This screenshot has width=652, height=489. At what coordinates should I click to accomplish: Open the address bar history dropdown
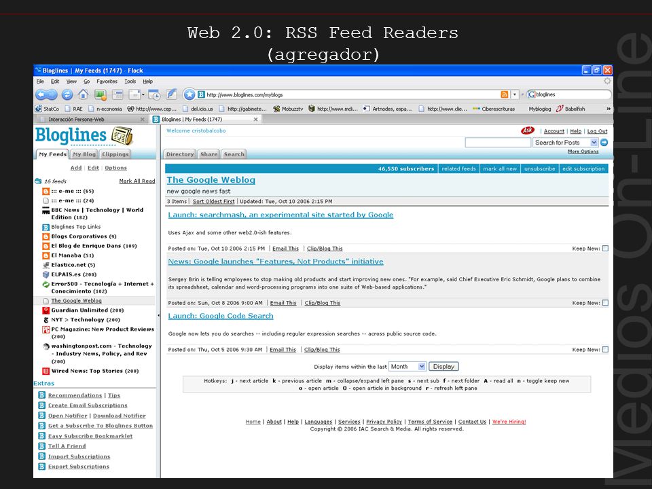pos(515,94)
